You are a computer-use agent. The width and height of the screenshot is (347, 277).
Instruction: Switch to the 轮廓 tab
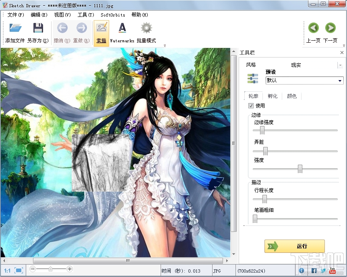[x=253, y=96]
